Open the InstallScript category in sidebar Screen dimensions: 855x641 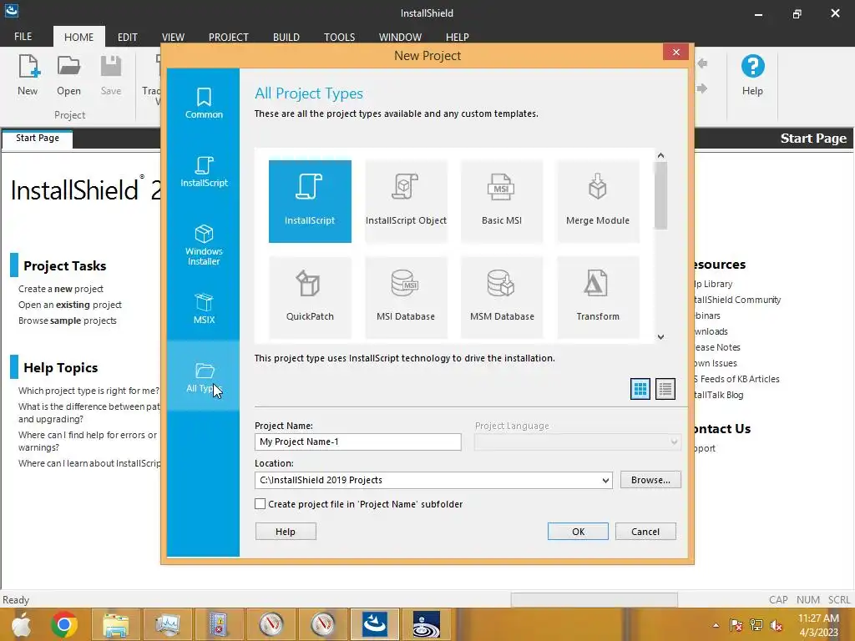pos(204,171)
